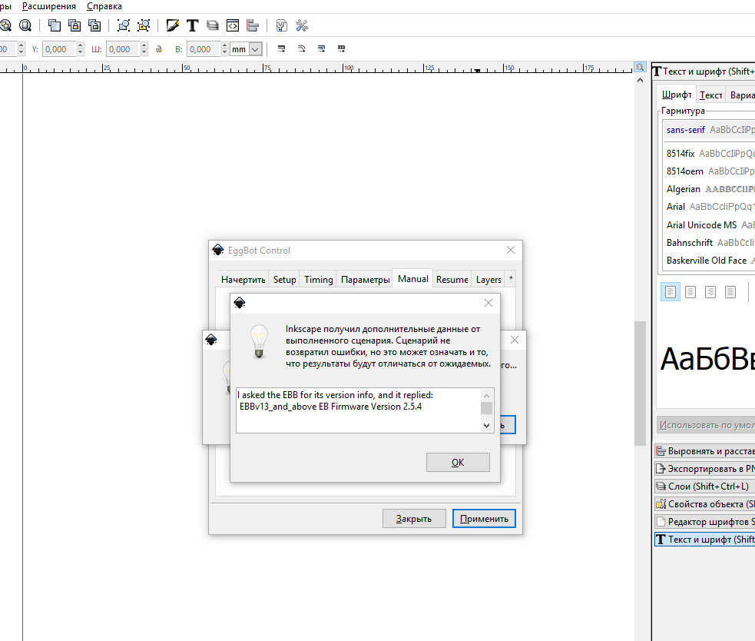Switch to Начертить tab in EggBot Control
755x641 pixels.
(x=243, y=280)
